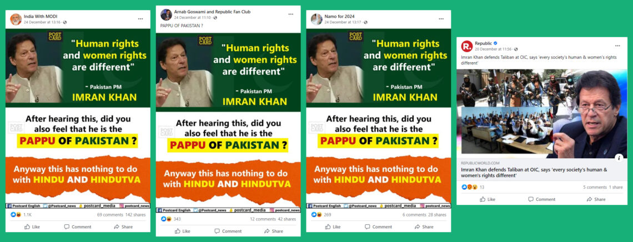Open the Republic article preview image

point(542,114)
